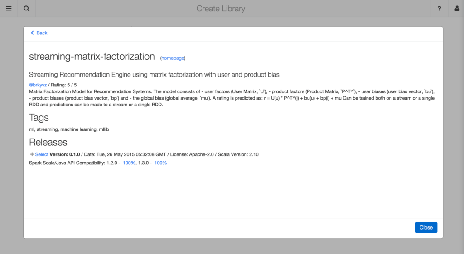Click the streaming-matrix-factorization heading

(x=92, y=57)
